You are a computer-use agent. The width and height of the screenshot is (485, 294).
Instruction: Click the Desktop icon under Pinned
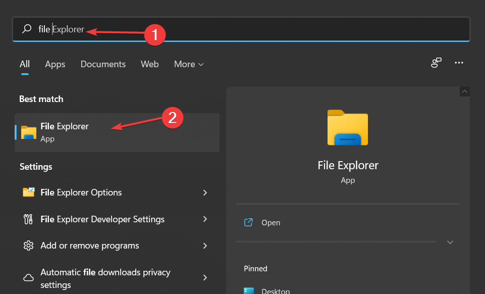coord(249,290)
